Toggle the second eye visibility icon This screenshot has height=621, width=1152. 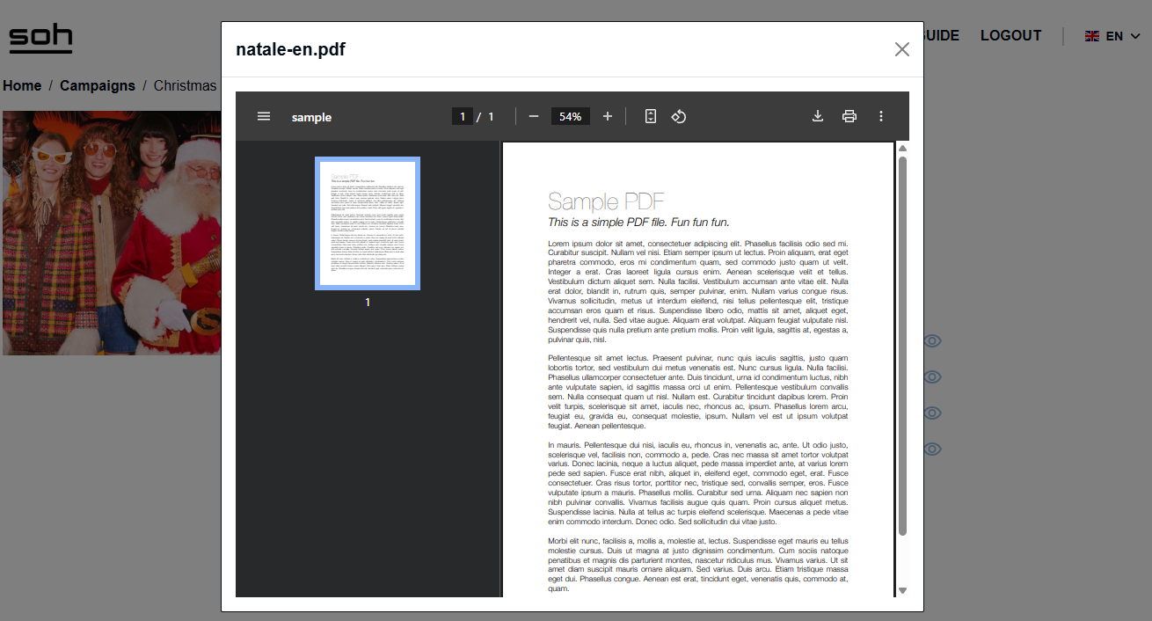click(x=932, y=377)
